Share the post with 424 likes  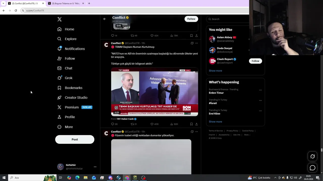(x=197, y=36)
